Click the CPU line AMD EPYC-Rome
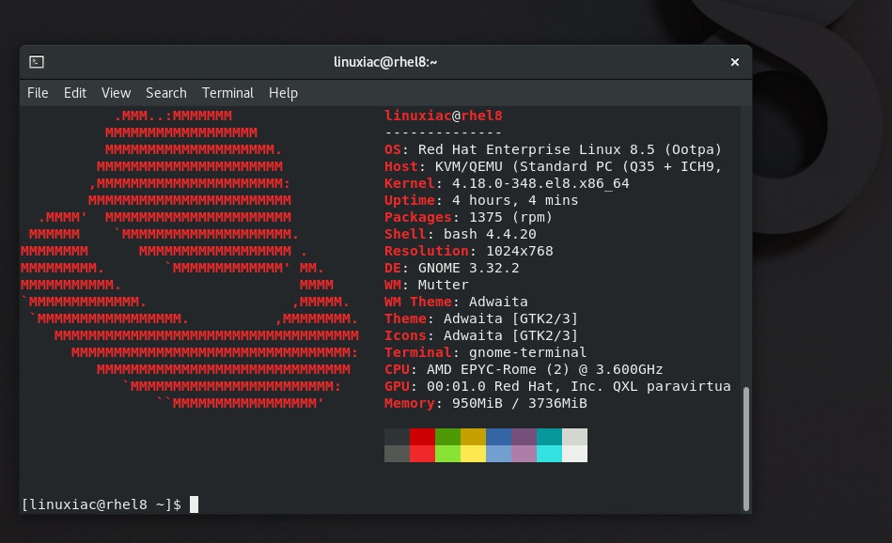 click(x=524, y=369)
